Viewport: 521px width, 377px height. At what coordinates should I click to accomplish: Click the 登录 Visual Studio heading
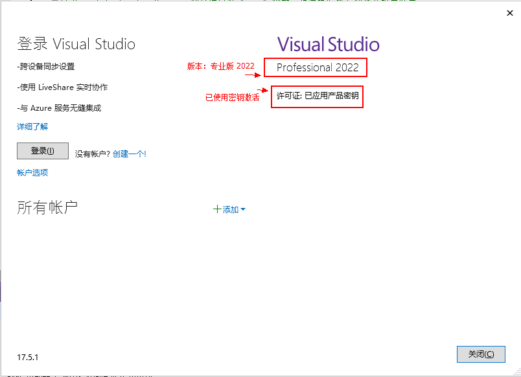pyautogui.click(x=76, y=44)
